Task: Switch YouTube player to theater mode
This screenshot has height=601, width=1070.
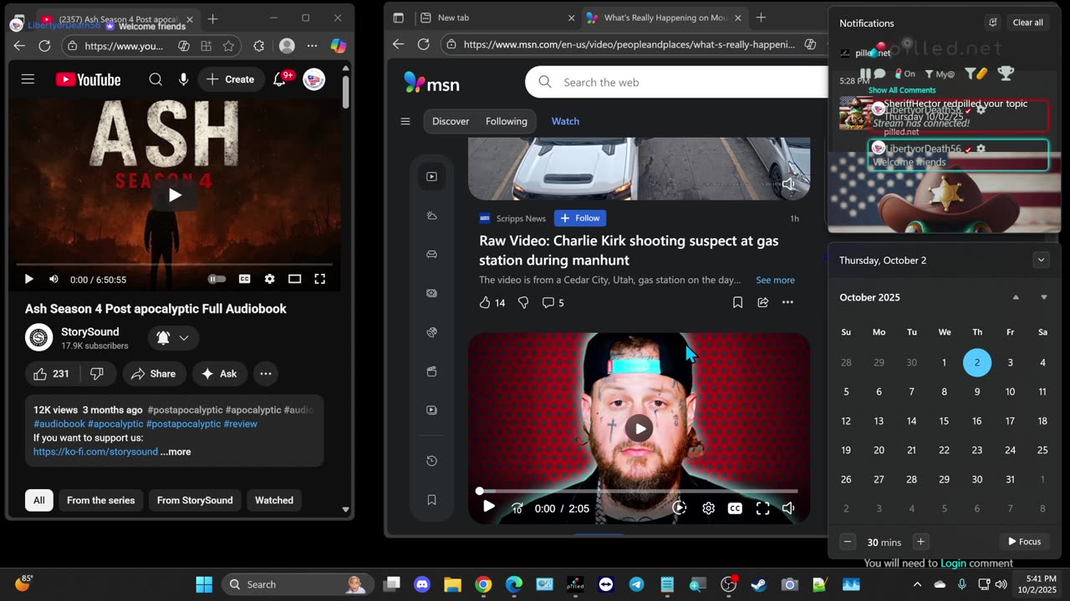Action: [x=294, y=279]
